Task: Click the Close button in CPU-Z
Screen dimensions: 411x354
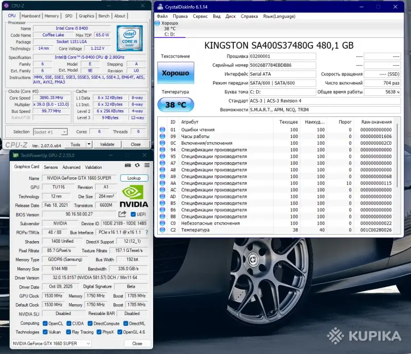Action: click(136, 144)
